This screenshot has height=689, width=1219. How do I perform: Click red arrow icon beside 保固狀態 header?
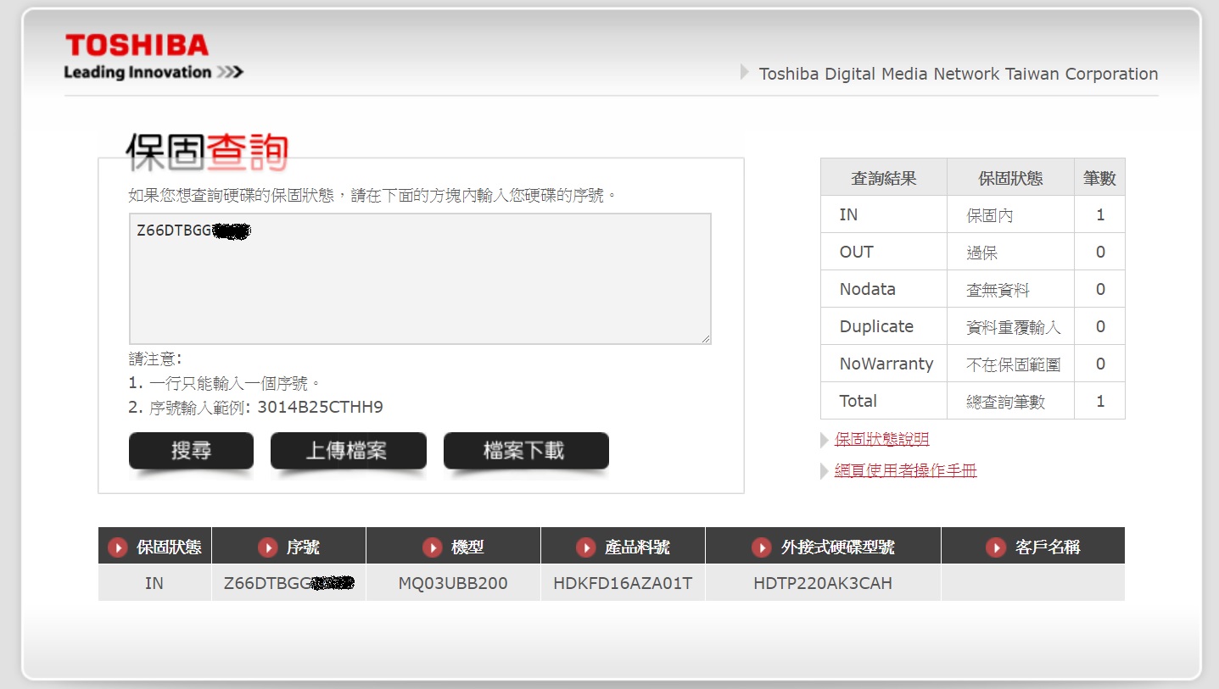118,547
